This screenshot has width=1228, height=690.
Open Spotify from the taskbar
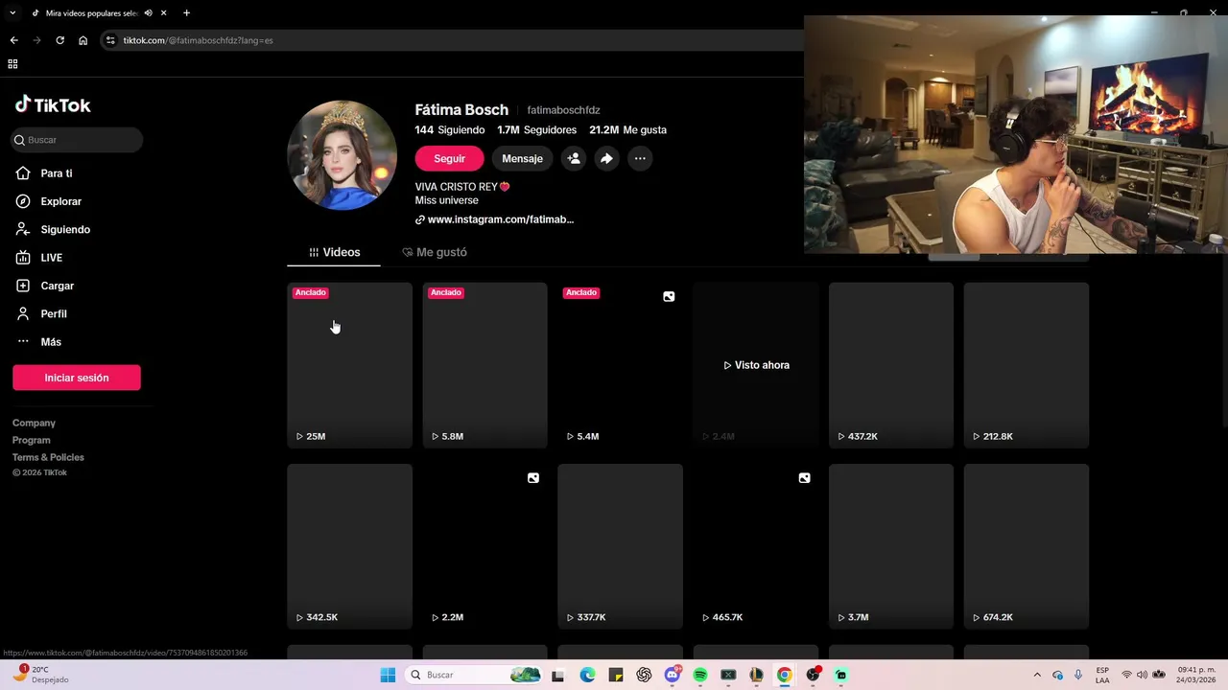(700, 675)
